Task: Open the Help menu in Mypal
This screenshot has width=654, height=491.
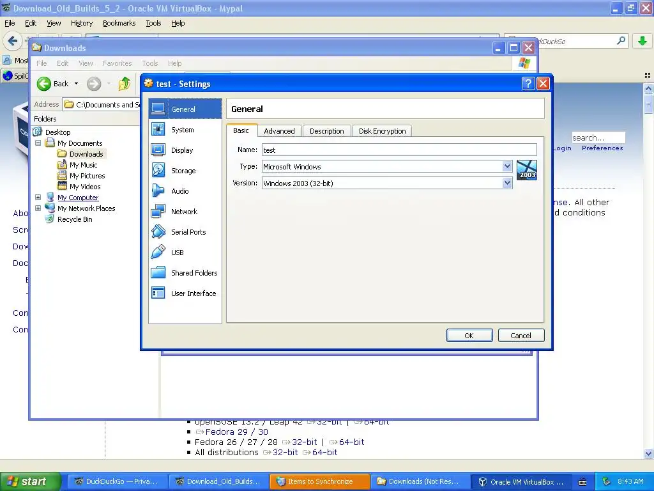Action: click(178, 24)
